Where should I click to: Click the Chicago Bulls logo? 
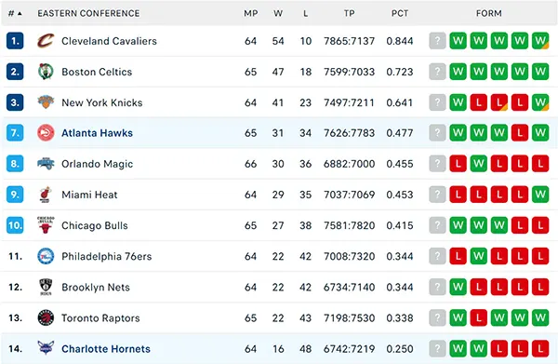(46, 225)
